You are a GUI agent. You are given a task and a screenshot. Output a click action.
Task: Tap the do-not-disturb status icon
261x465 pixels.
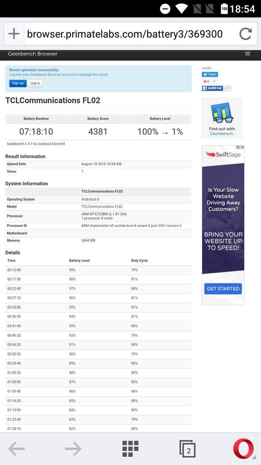tap(165, 9)
